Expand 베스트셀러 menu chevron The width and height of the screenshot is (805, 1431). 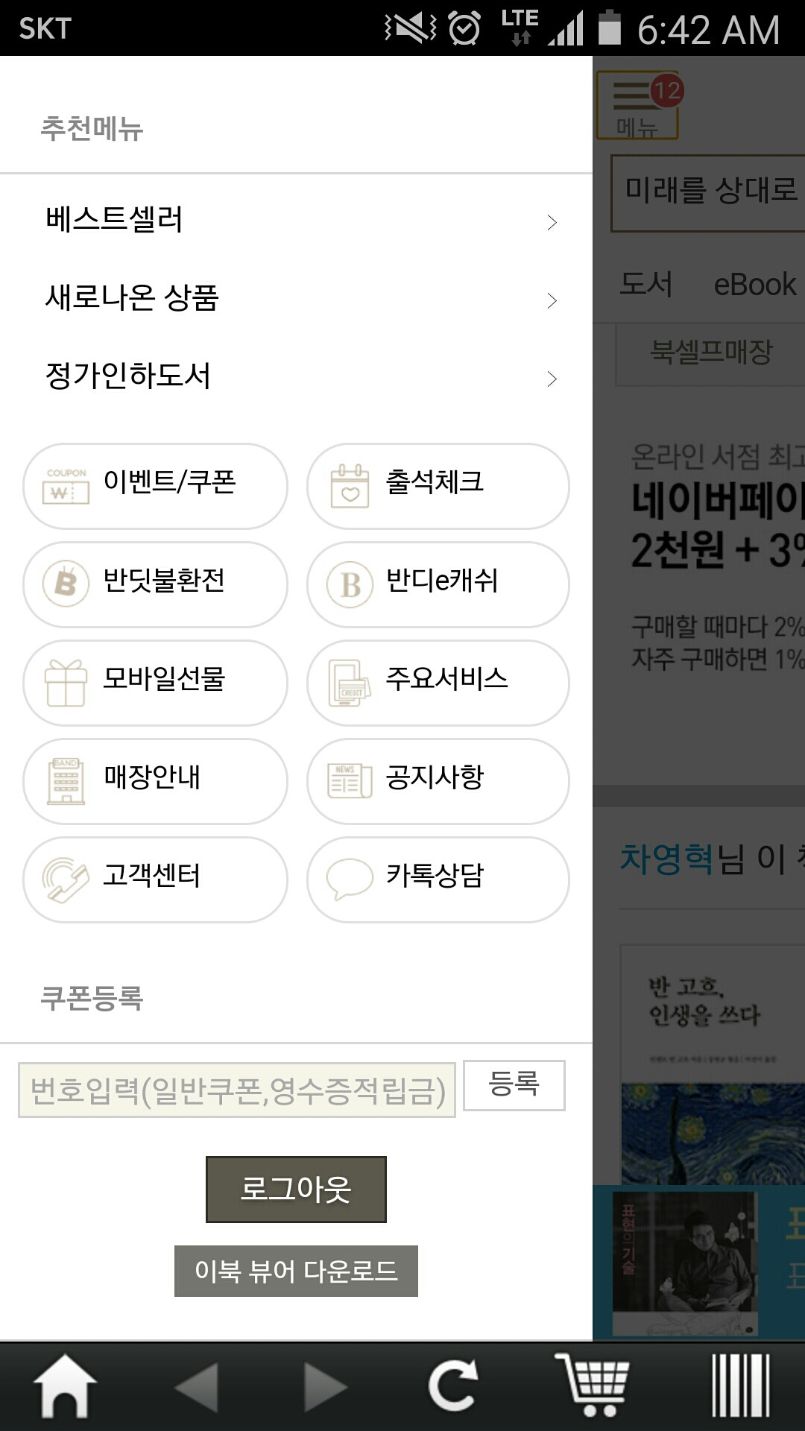pos(552,222)
